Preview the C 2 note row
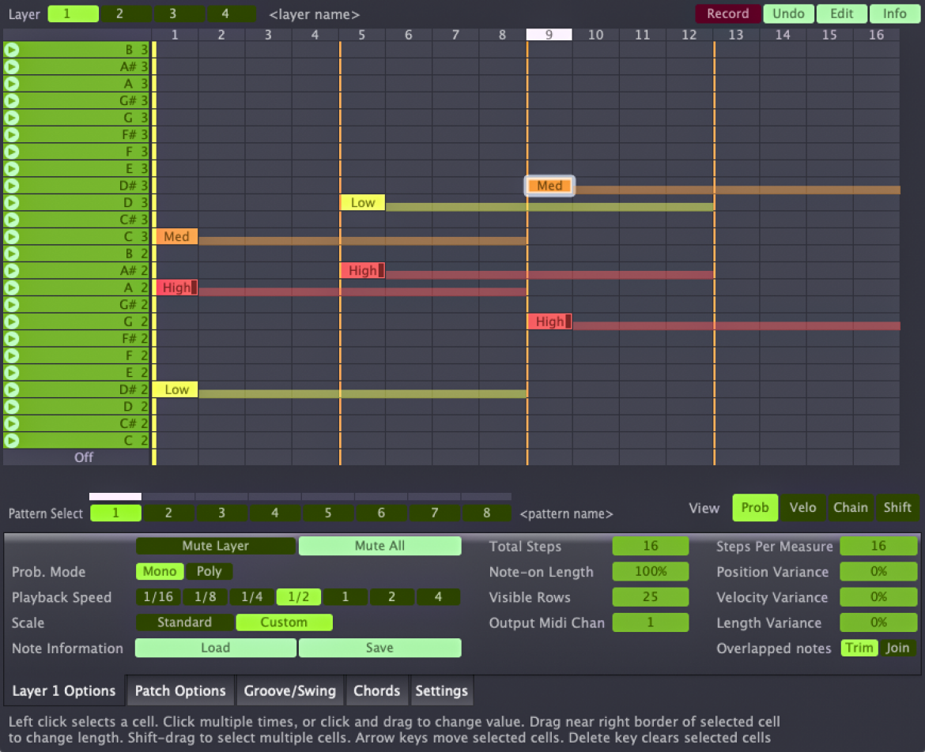The height and width of the screenshot is (752, 925). click(x=11, y=440)
